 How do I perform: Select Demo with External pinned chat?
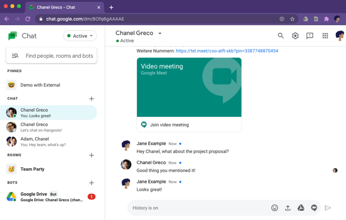click(40, 85)
